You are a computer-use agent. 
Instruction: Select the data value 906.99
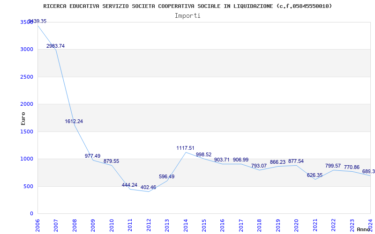241,160
